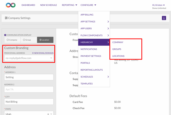Click the Communication Display help icon
171x115 pixels.
(5, 35)
